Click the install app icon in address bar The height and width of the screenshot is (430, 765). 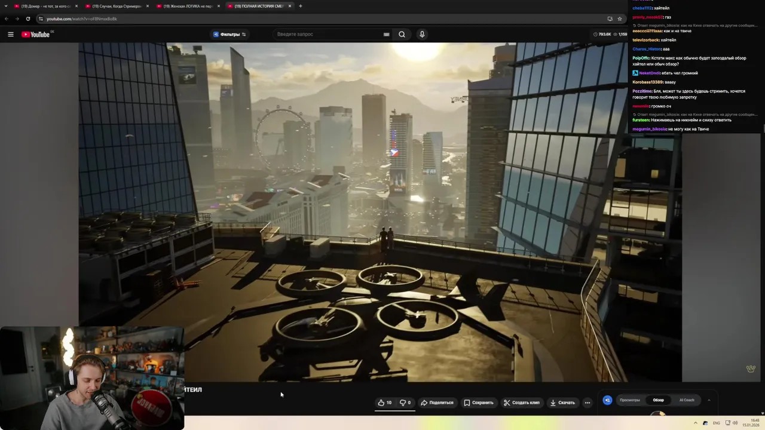point(610,19)
